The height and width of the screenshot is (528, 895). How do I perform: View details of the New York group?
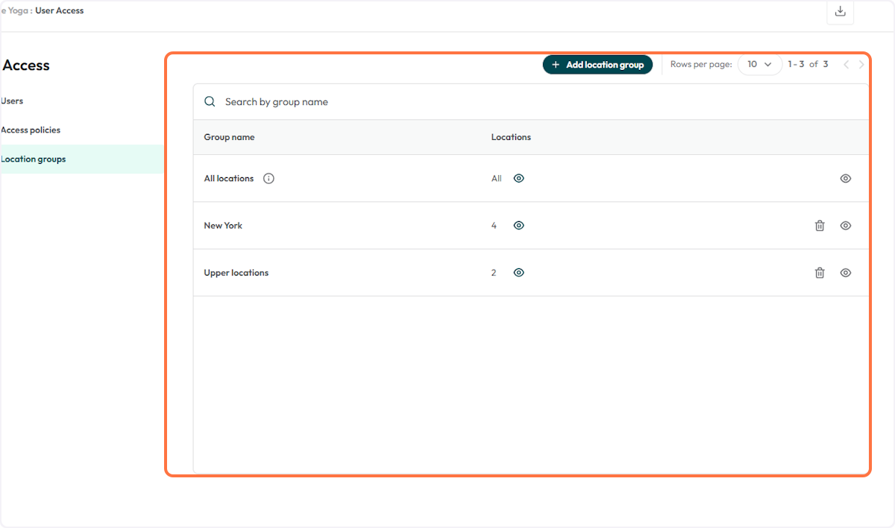846,225
